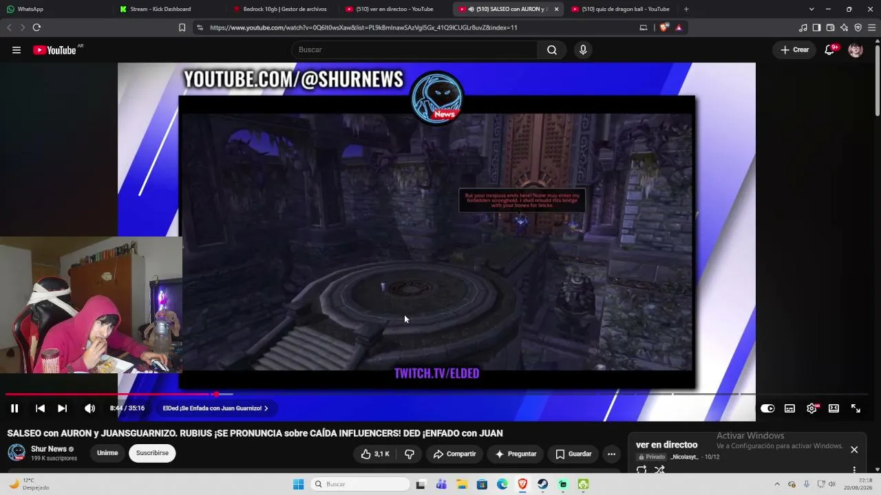881x495 pixels.
Task: Dislike the video
Action: coord(410,454)
